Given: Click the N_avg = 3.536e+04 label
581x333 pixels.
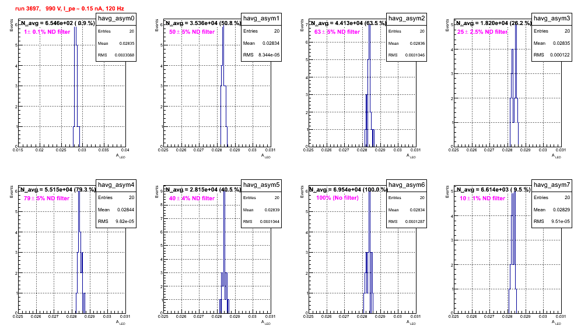Looking at the screenshot, I should [203, 23].
